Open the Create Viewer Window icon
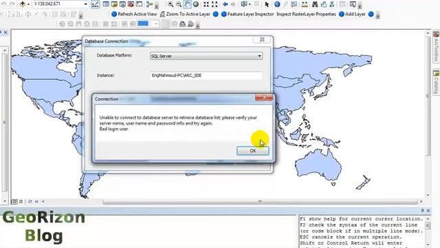 (353, 4)
